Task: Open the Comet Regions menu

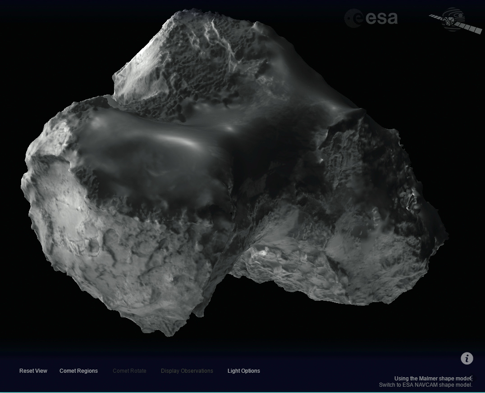Action: [78, 371]
